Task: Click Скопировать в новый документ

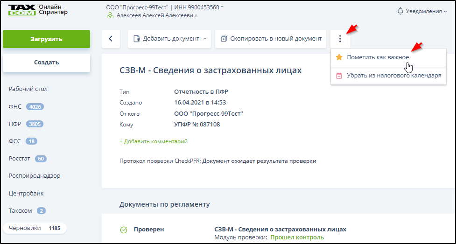Action: click(x=271, y=39)
